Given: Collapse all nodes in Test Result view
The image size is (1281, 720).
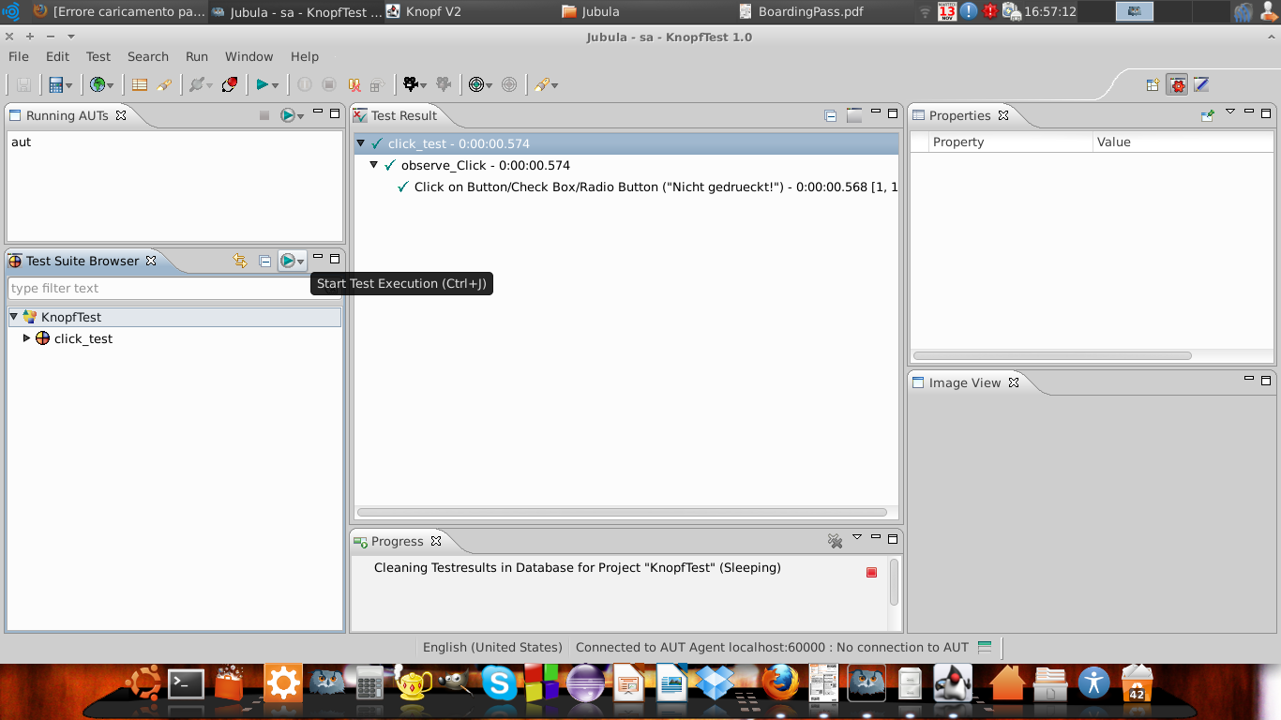Looking at the screenshot, I should (x=831, y=116).
